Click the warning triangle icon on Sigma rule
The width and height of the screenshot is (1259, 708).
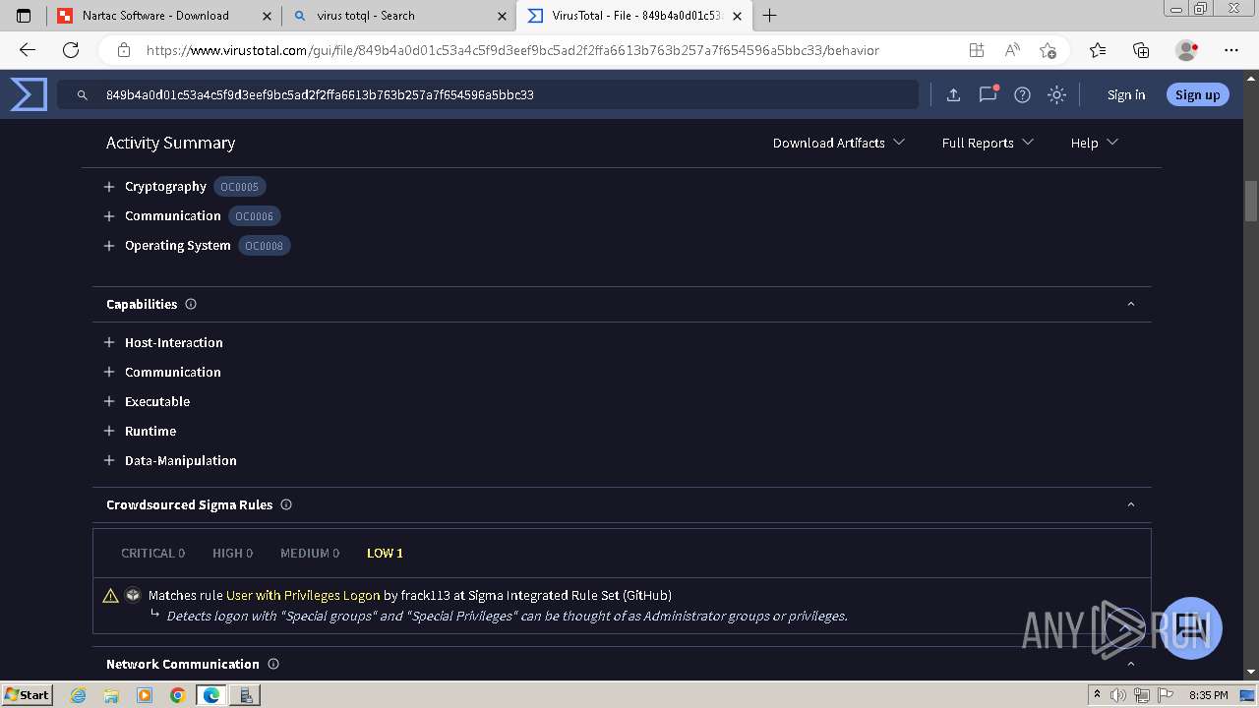click(x=111, y=595)
